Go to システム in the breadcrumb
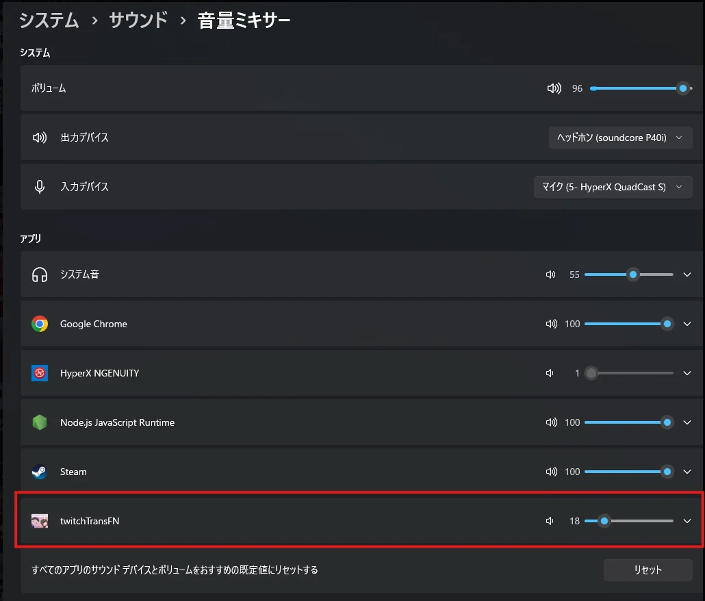The height and width of the screenshot is (601, 705). (x=49, y=21)
